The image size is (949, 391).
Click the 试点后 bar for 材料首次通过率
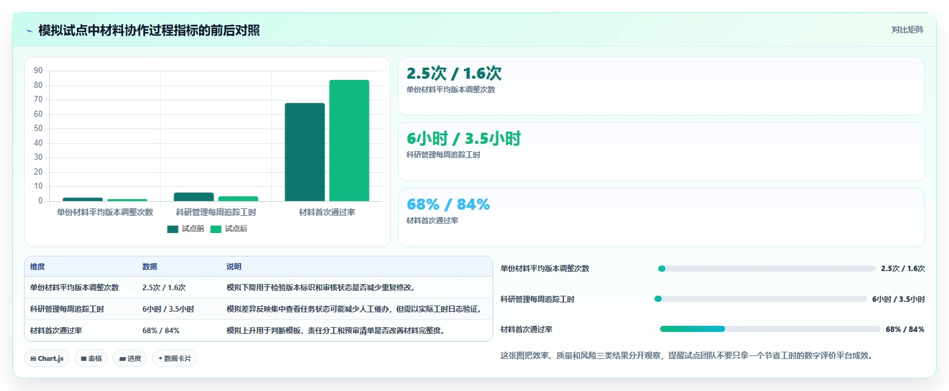click(x=349, y=140)
